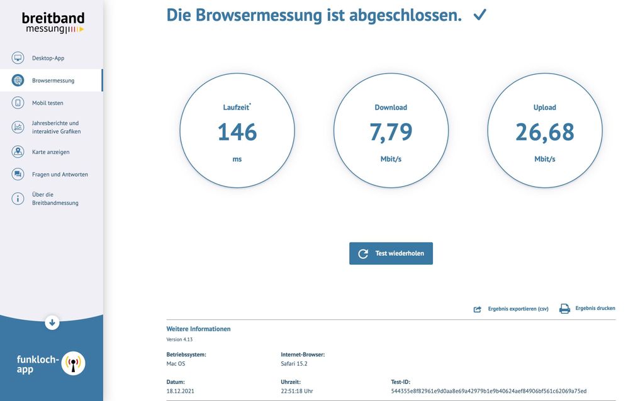Click the downward arrow above funkloch-app
This screenshot has height=401, width=628.
point(52,322)
